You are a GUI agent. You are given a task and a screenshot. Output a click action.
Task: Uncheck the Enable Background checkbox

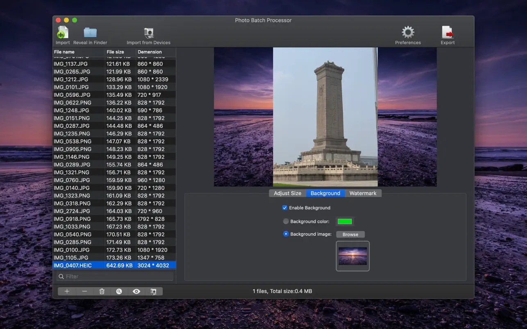tap(285, 208)
